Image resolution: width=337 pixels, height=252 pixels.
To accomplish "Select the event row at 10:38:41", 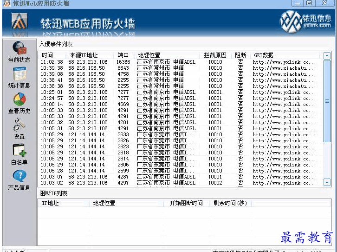I will coord(178,80).
